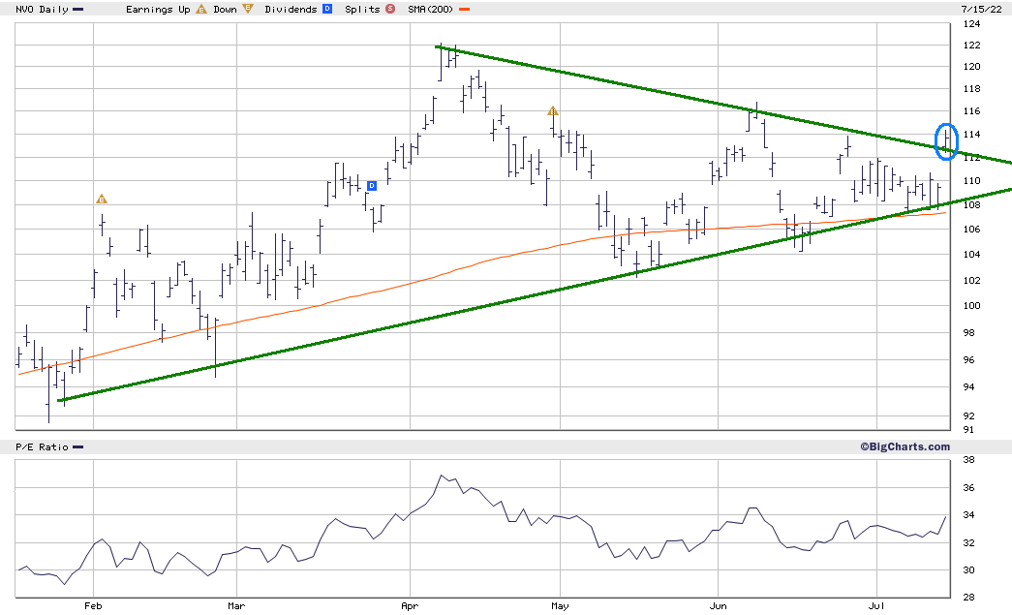Click the price axis value "114"
Viewport: 1012px width, 615px height.
click(971, 135)
